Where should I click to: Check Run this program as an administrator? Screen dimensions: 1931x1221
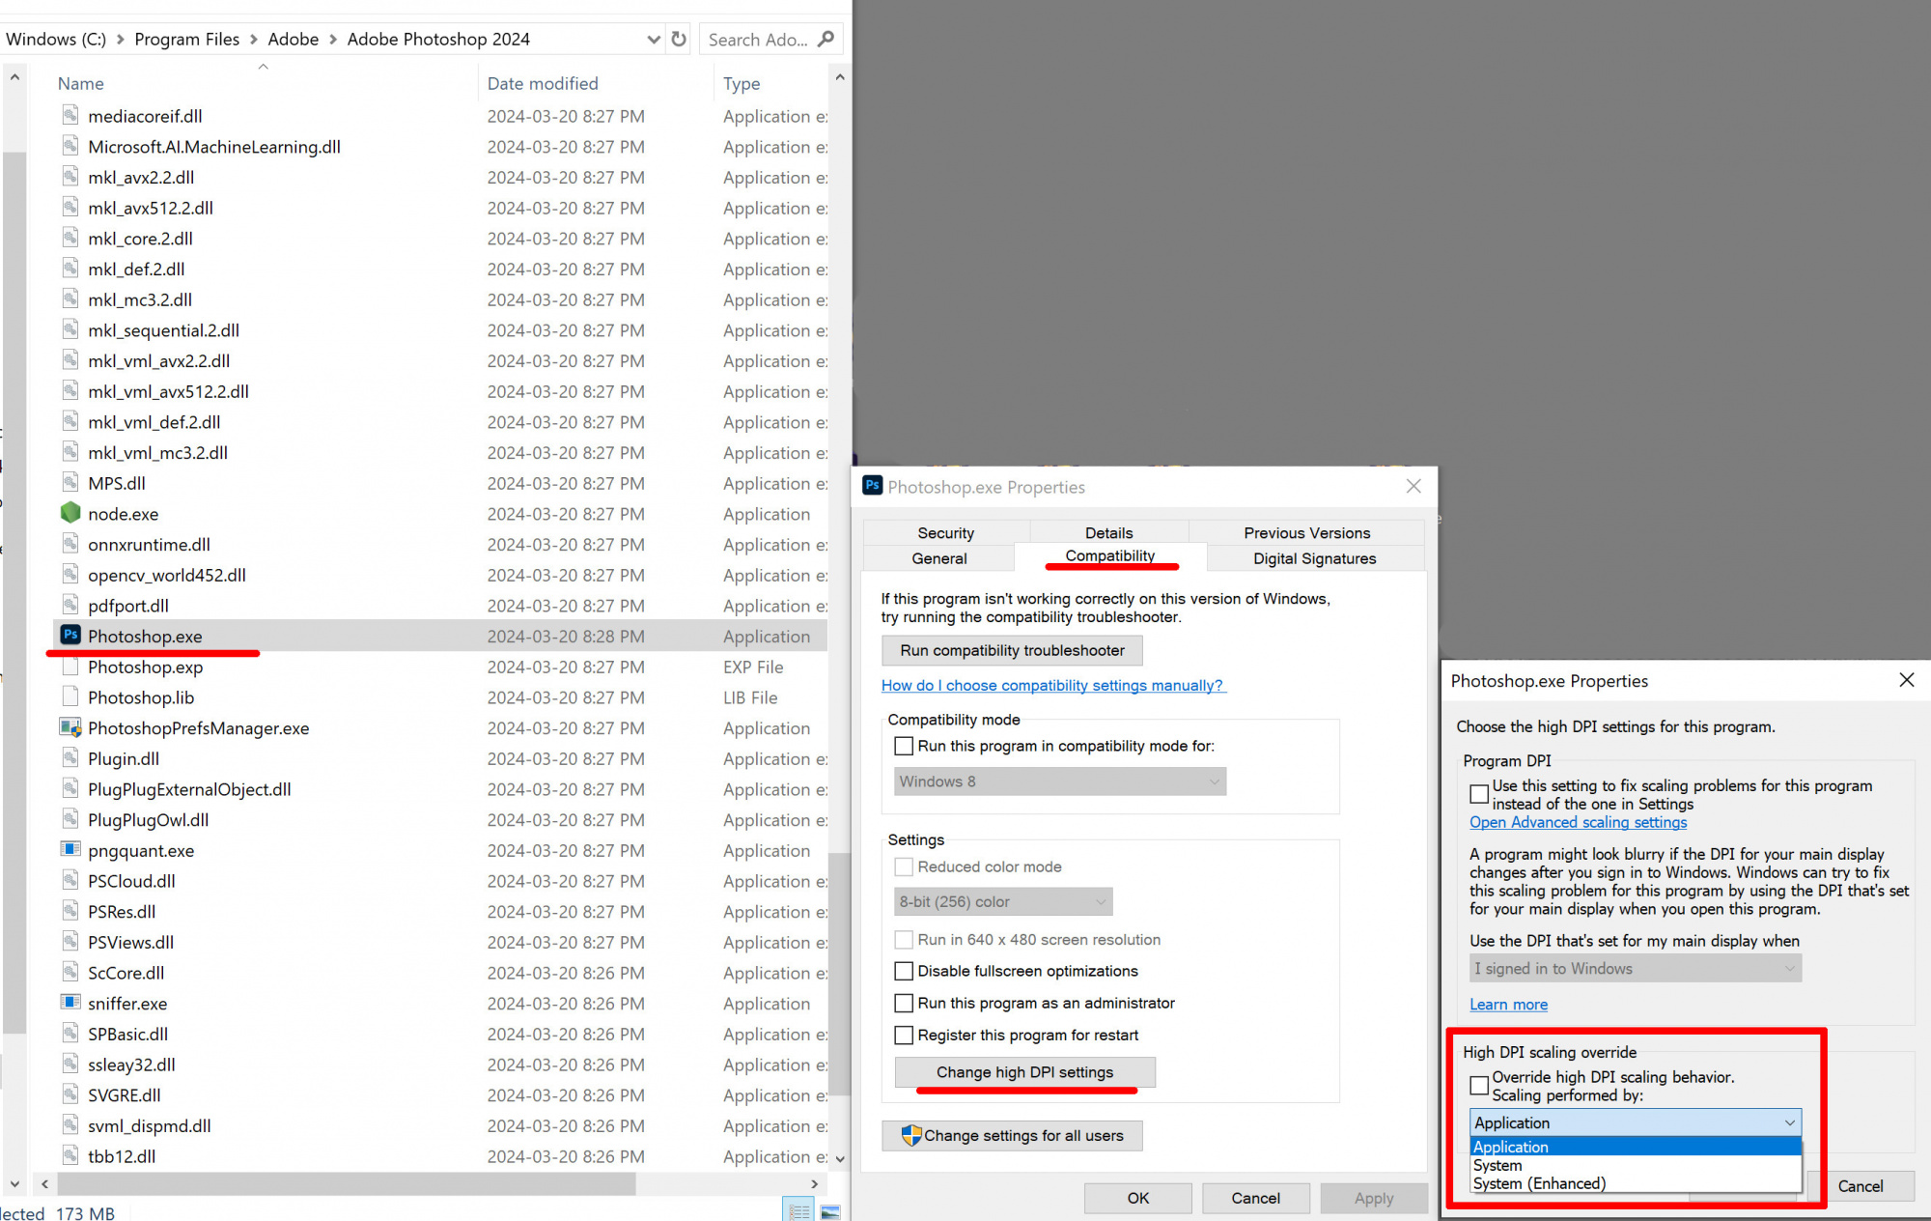(904, 1003)
